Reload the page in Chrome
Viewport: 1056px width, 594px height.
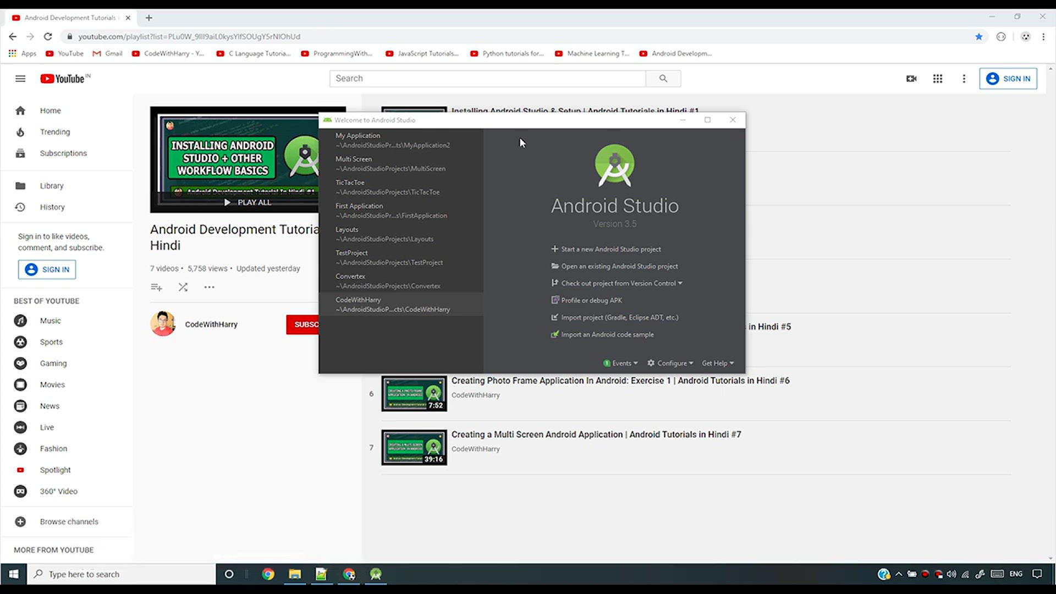(x=48, y=36)
